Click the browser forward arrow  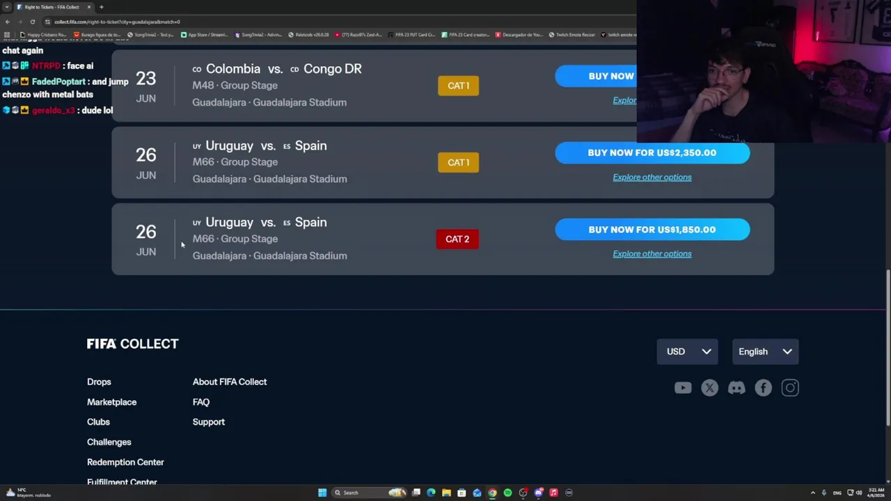(x=19, y=22)
